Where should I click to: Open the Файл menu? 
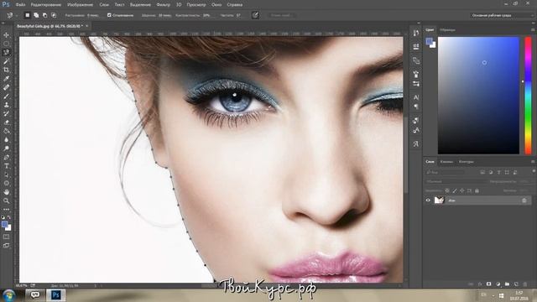click(20, 5)
